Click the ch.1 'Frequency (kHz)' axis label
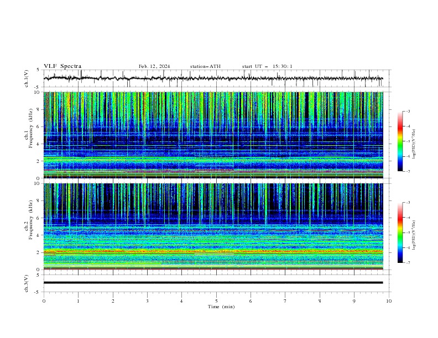 [31, 129]
